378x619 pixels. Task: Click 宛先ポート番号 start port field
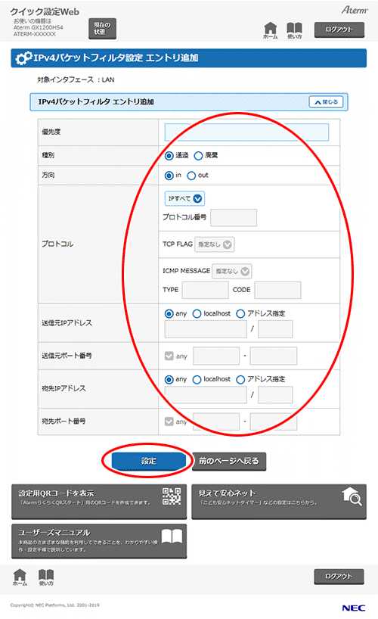click(216, 421)
